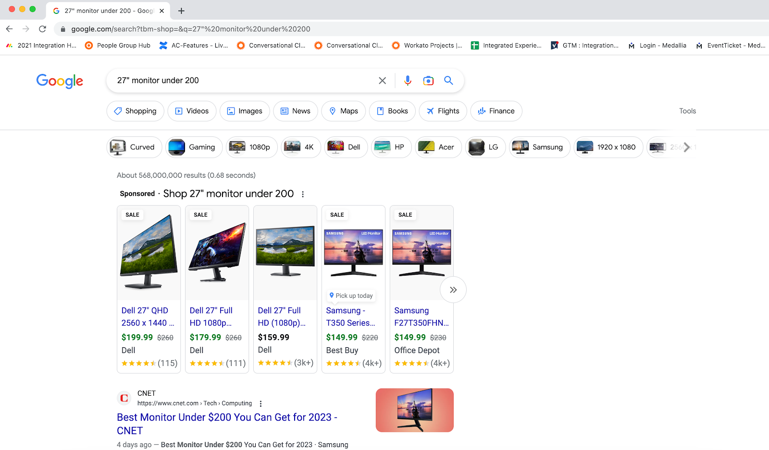Open GTM : Integration... bookmark
Screen dimensions: 769x450
coord(584,45)
